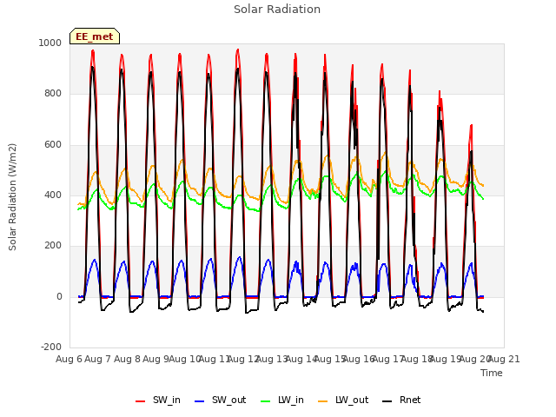
Task: Click the green LW_in legend color marker
Action: point(266,401)
